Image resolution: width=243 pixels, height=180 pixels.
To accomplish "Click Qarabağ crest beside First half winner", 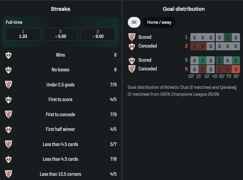I will click(x=8, y=129).
